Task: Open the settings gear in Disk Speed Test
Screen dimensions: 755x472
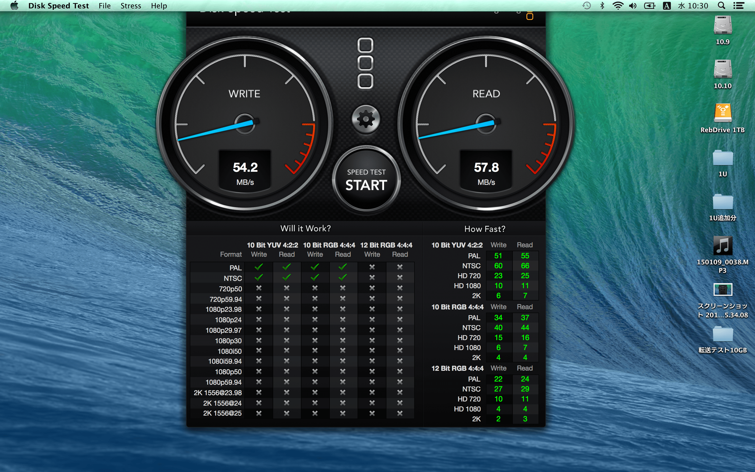Action: [366, 119]
